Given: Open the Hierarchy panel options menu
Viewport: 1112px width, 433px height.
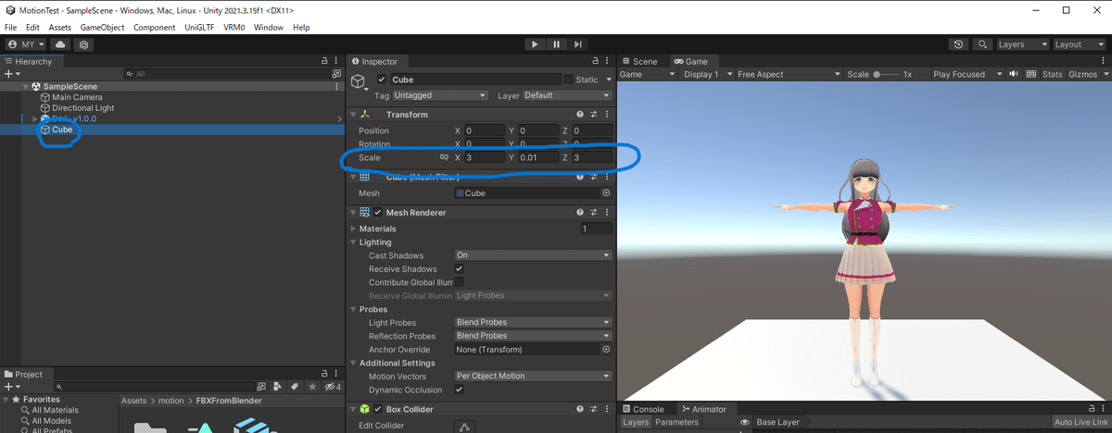Looking at the screenshot, I should [336, 61].
